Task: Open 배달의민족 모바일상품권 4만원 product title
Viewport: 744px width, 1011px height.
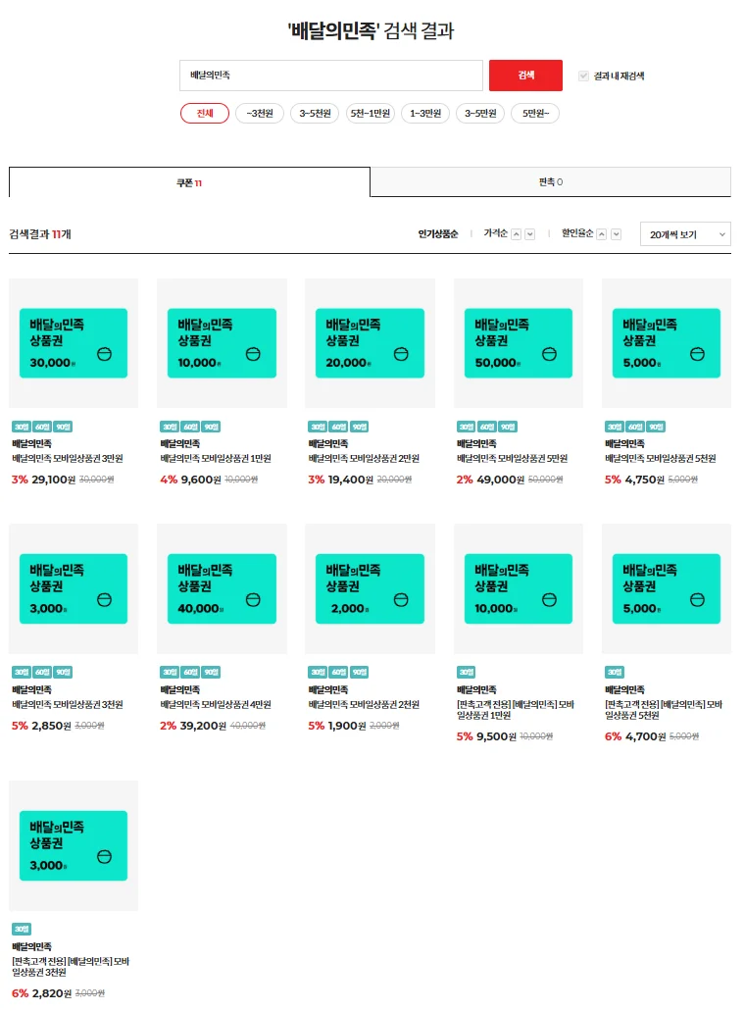Action: coord(216,705)
